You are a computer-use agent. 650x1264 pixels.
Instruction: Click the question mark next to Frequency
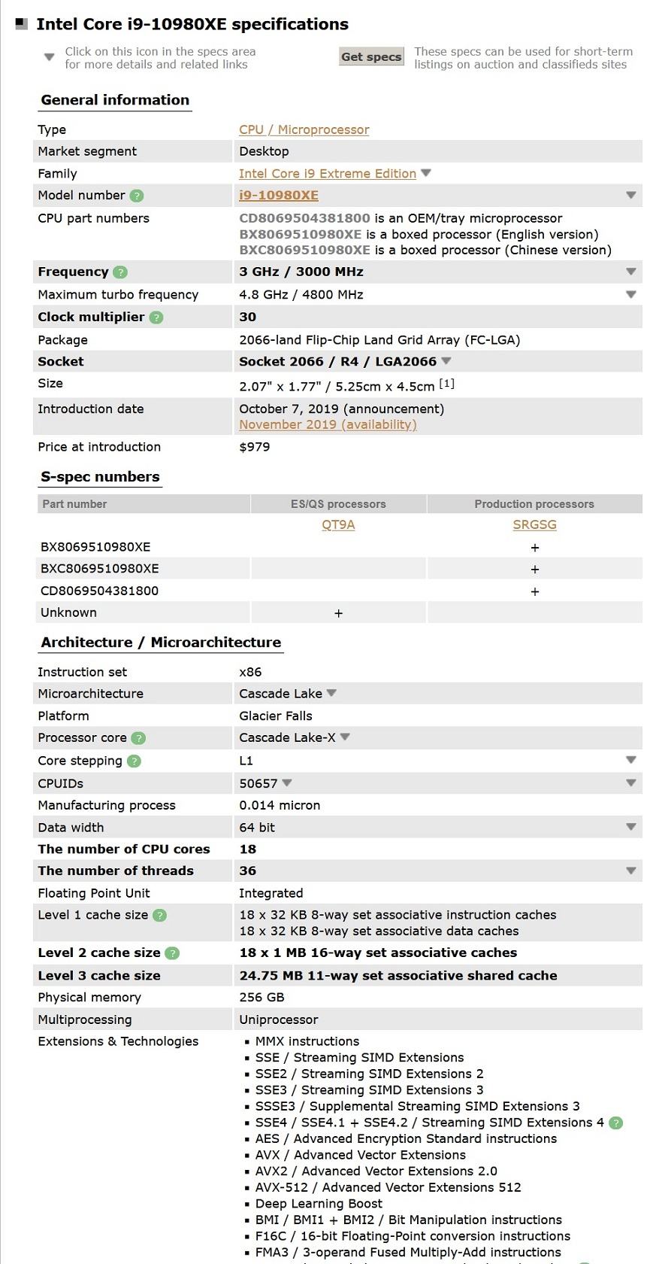click(x=120, y=272)
